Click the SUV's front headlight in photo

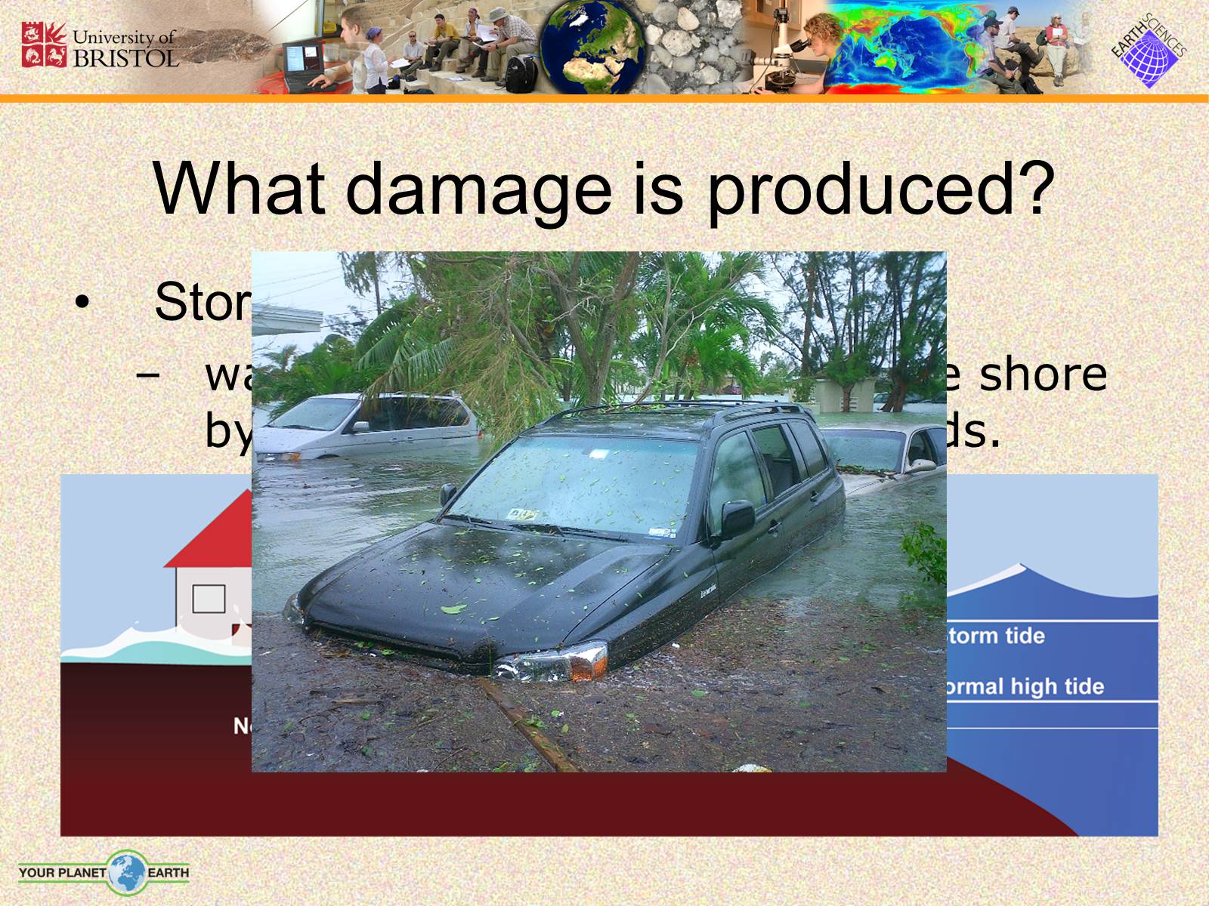point(559,662)
